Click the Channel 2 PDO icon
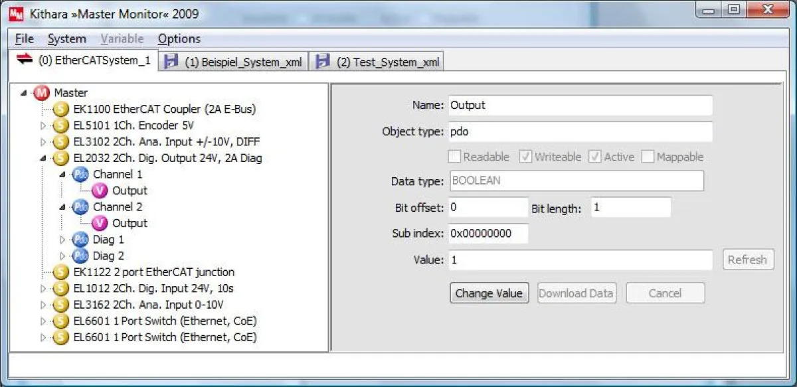 pos(80,207)
